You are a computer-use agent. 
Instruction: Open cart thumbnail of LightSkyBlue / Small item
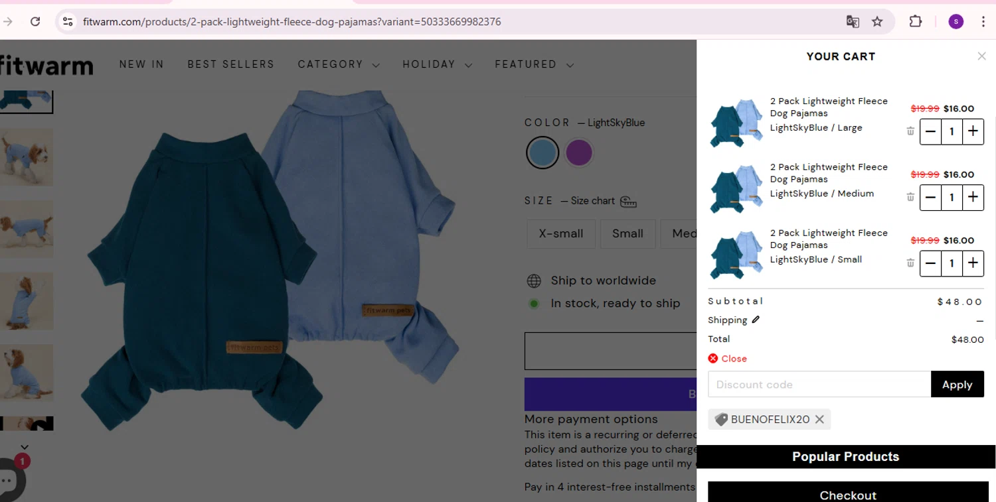point(736,255)
